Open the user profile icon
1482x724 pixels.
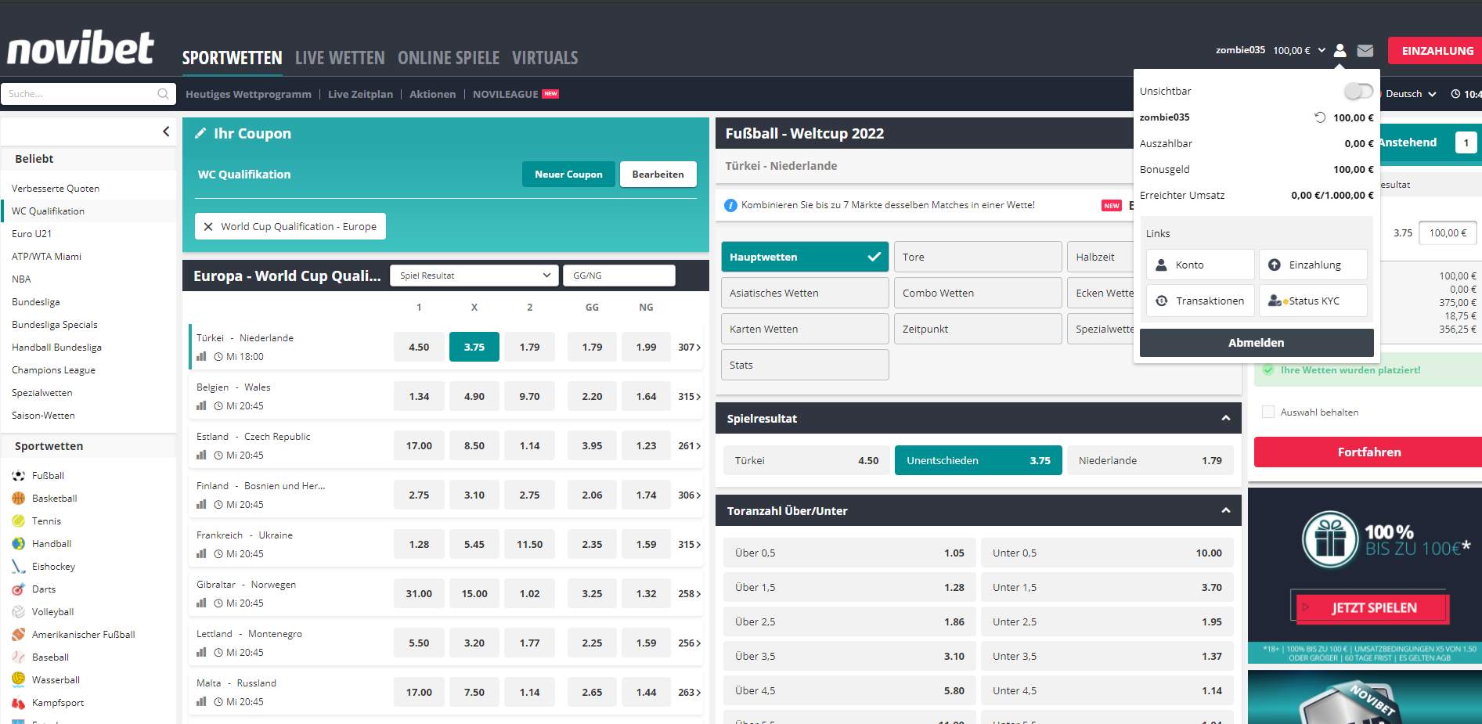pos(1340,50)
